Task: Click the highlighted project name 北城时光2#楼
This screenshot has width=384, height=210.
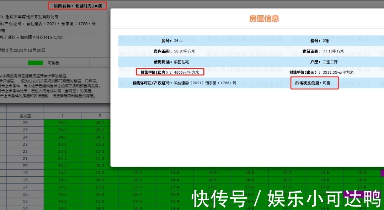Action: point(77,6)
